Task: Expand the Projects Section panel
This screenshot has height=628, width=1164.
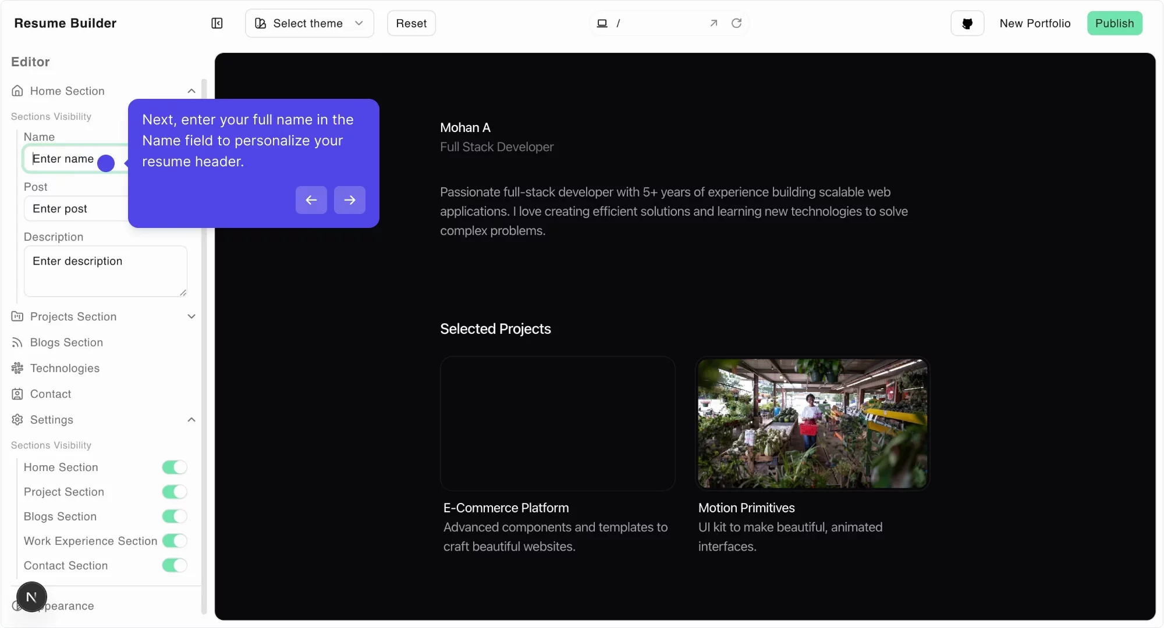Action: pos(191,316)
